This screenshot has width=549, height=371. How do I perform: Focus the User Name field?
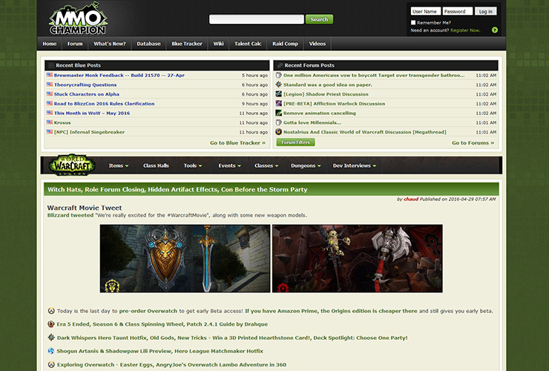(425, 12)
